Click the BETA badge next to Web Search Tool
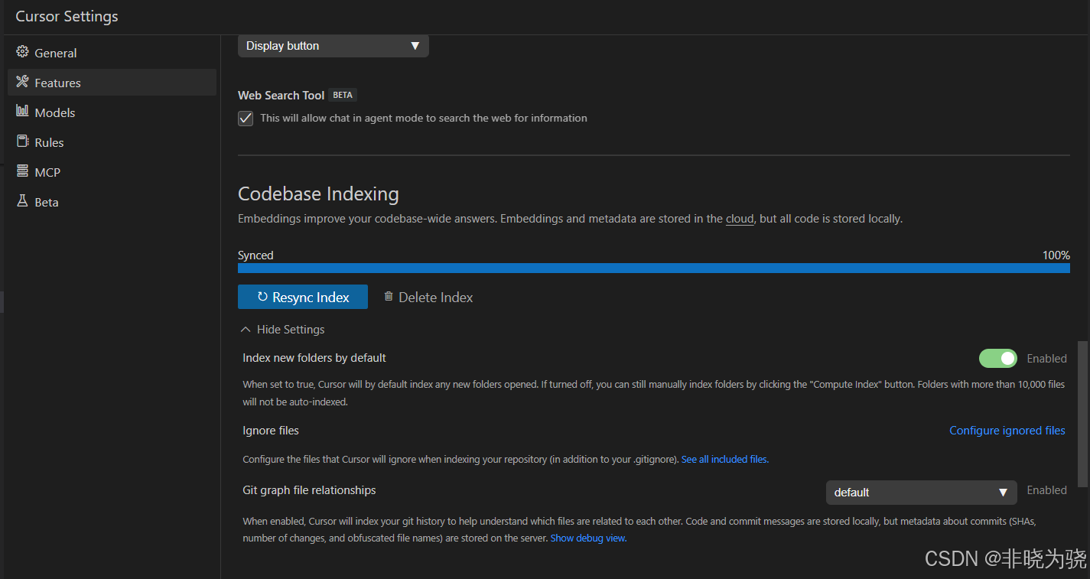 click(x=343, y=95)
